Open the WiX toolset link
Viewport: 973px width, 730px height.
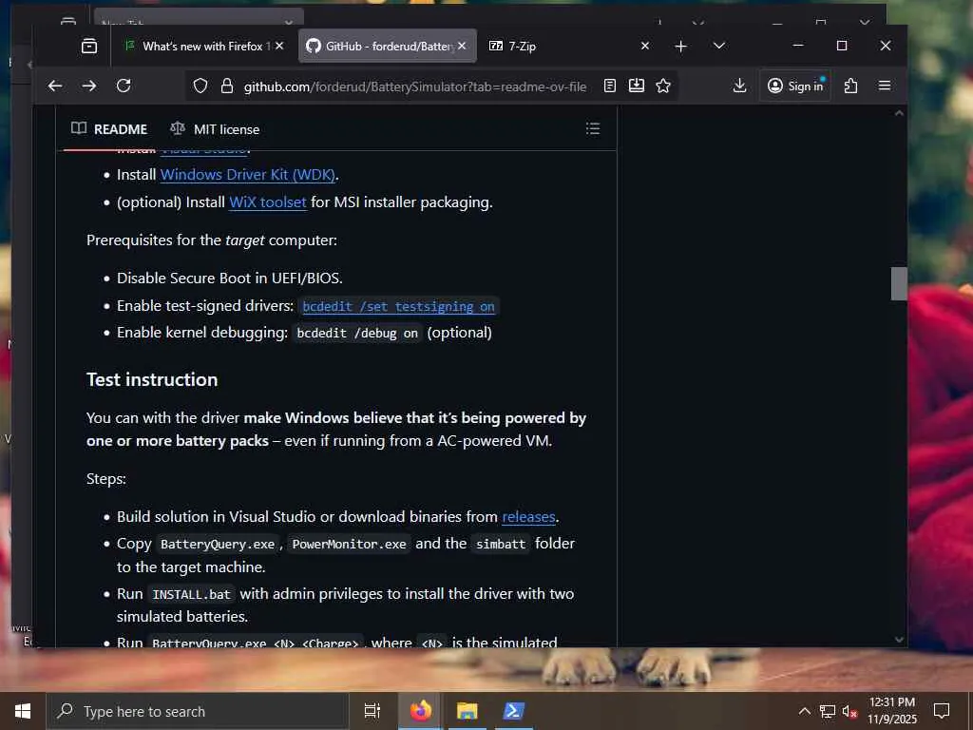coord(267,202)
